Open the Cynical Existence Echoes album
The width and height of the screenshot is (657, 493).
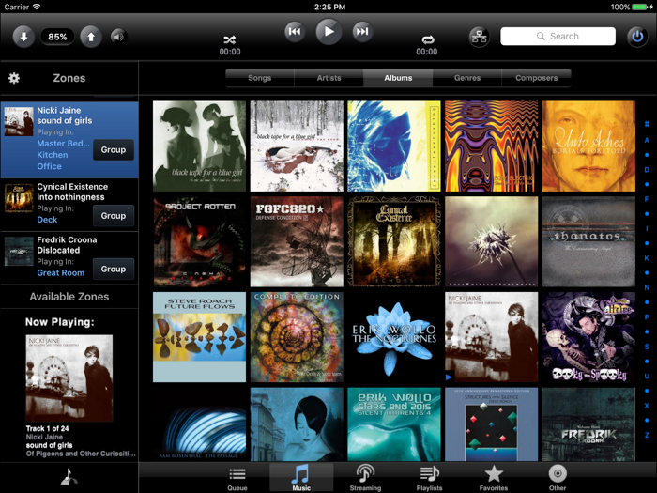[x=394, y=241]
